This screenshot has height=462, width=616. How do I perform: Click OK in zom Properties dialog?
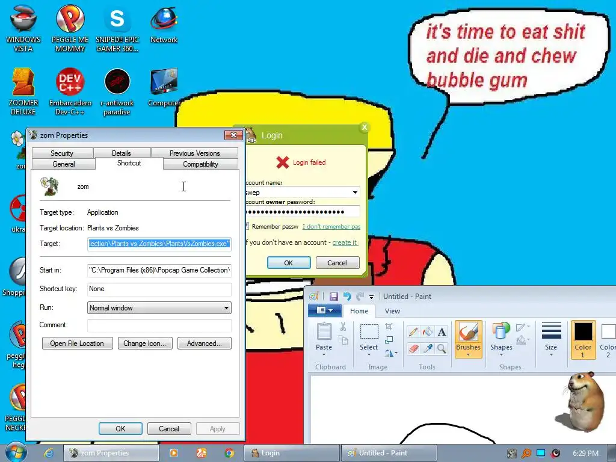click(120, 428)
